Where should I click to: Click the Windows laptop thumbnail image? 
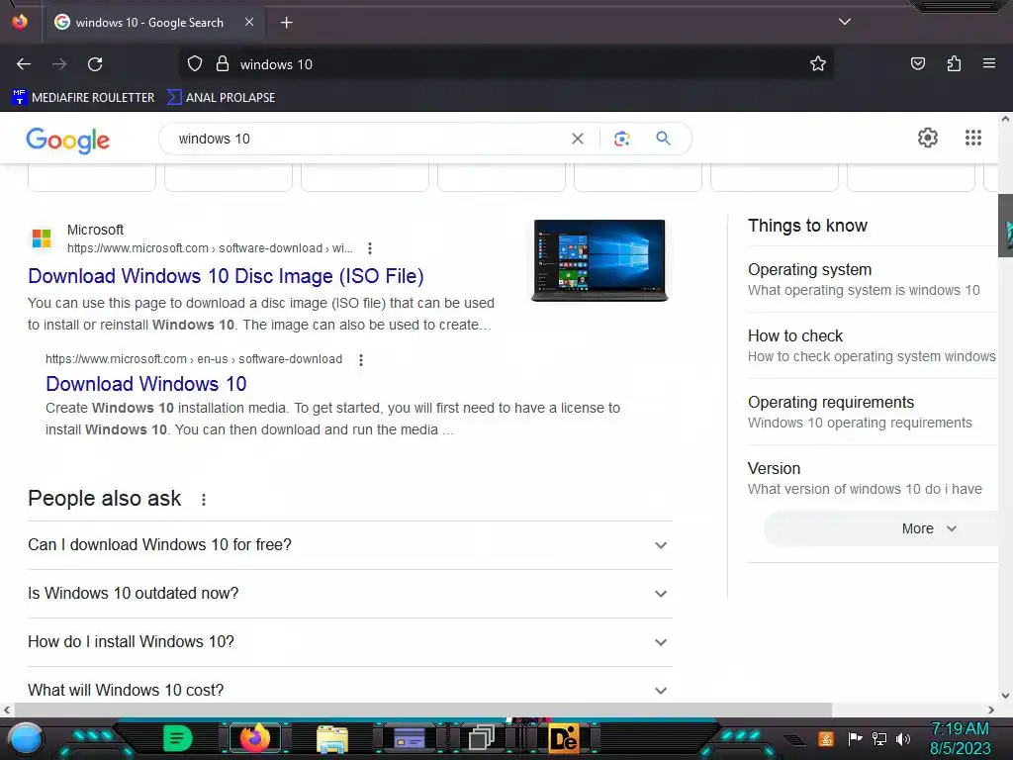[599, 260]
